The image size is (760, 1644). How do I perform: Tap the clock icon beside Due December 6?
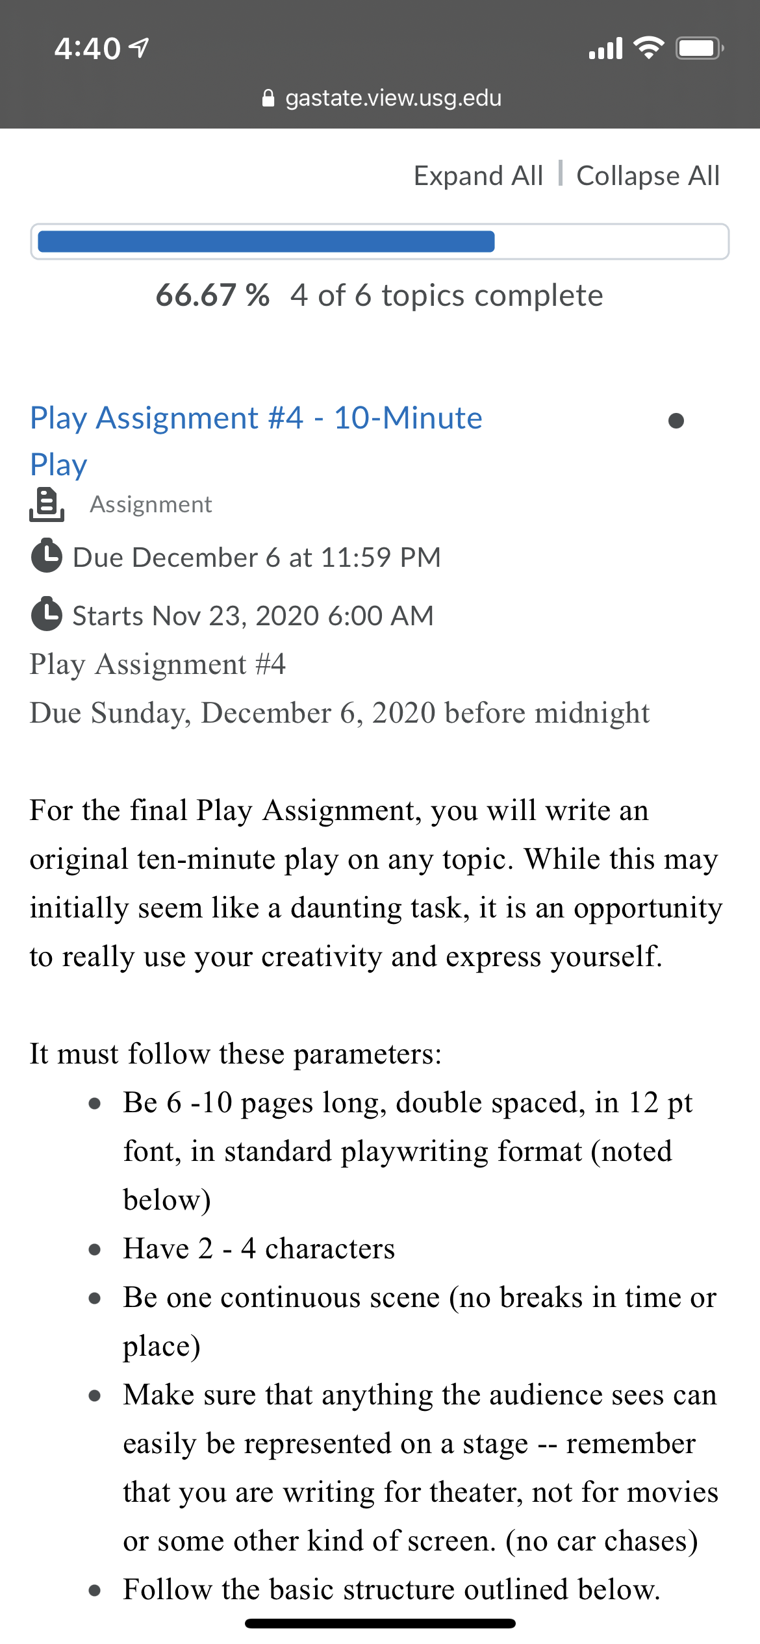coord(47,556)
